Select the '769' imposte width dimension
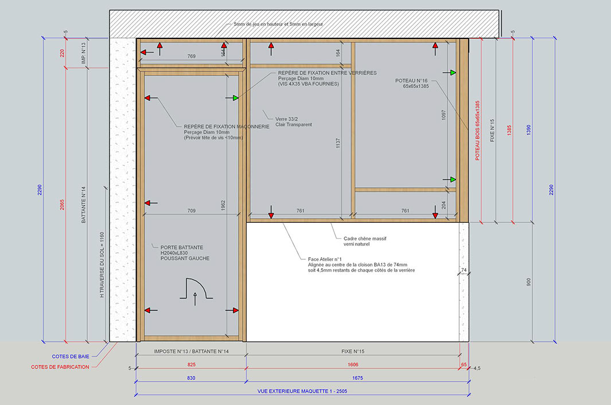The height and width of the screenshot is (405, 611). (x=191, y=56)
